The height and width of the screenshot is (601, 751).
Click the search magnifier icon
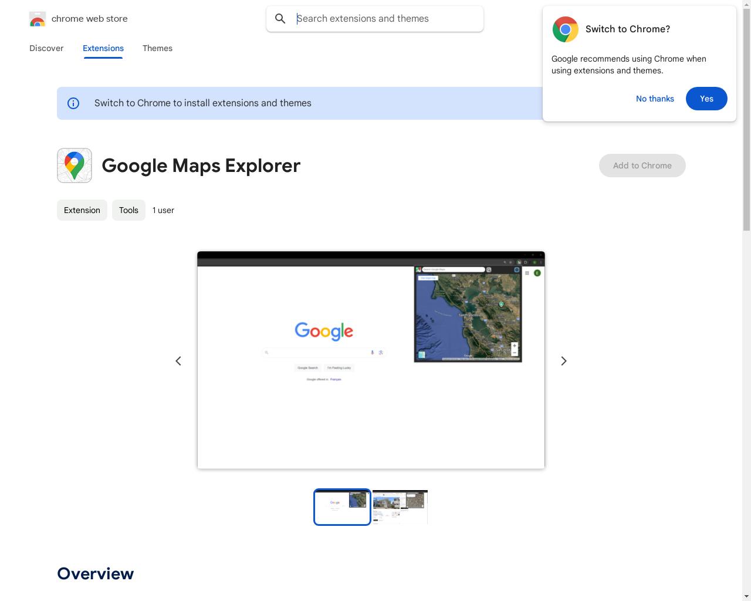[280, 19]
